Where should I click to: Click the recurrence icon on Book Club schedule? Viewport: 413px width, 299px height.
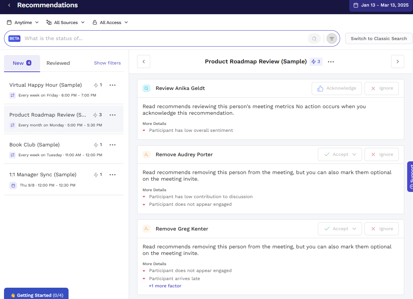[13, 155]
